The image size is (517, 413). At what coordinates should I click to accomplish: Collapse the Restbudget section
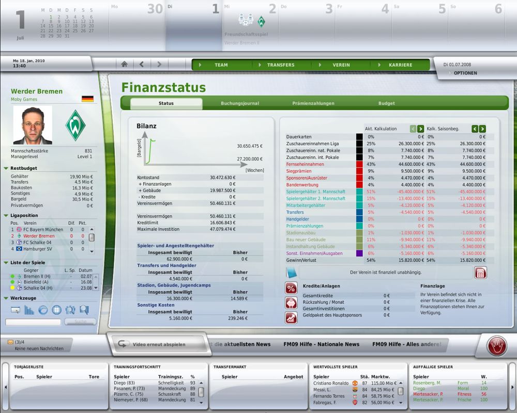(x=6, y=168)
